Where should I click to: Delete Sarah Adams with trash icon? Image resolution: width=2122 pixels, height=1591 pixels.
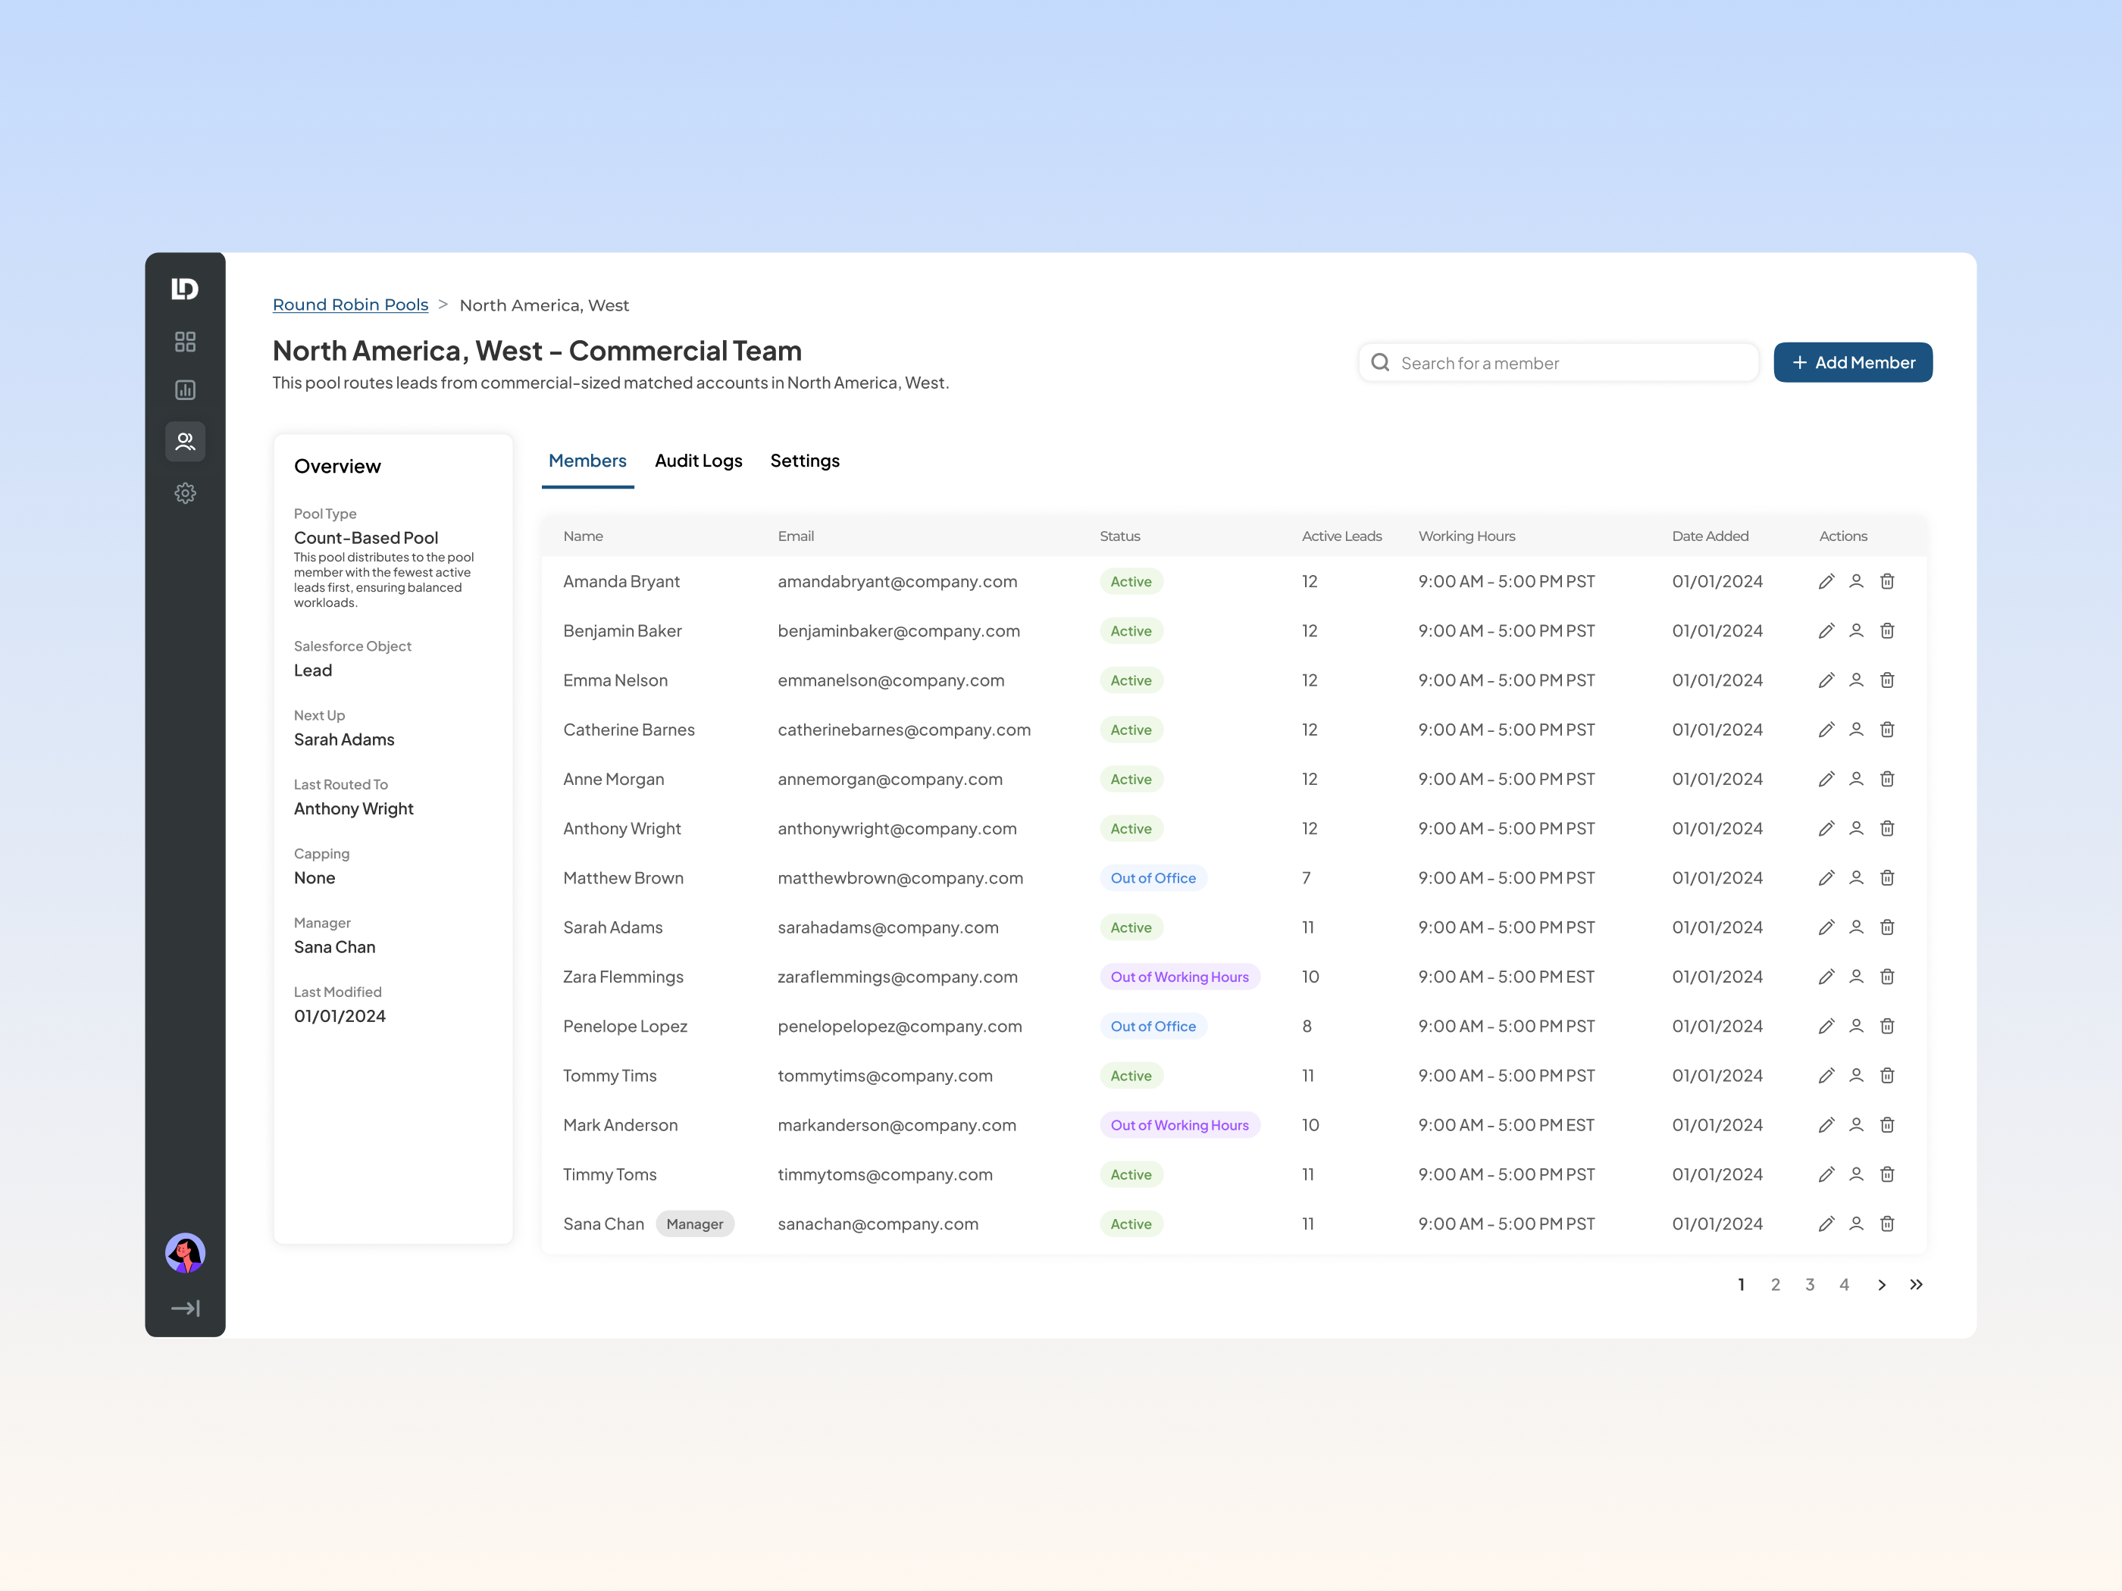pyautogui.click(x=1887, y=927)
